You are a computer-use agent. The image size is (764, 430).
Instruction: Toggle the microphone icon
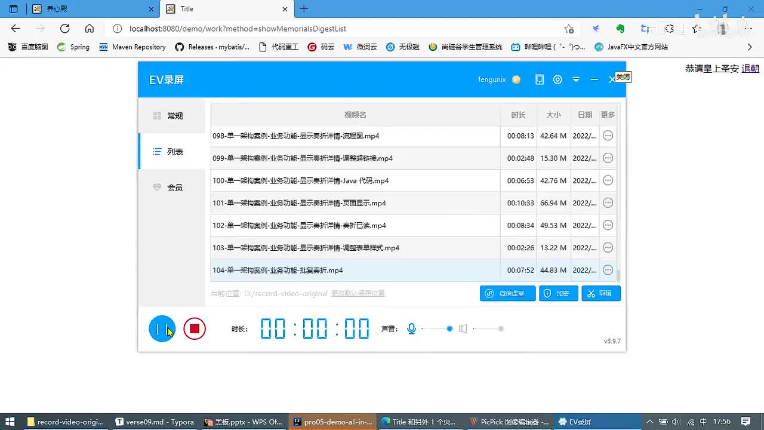point(411,328)
